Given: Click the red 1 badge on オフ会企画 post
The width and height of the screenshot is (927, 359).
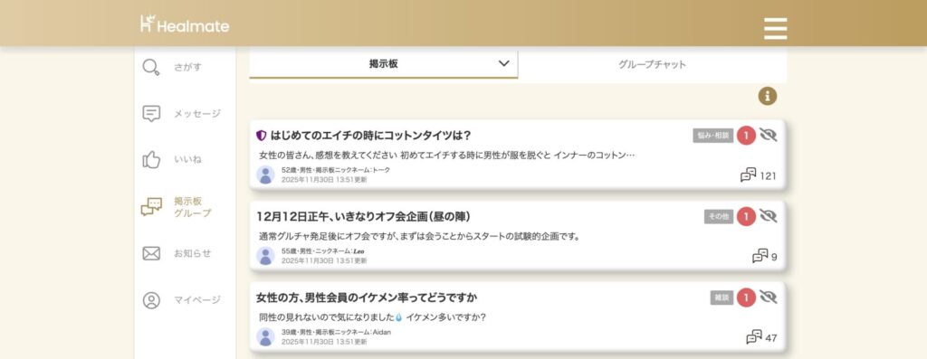Looking at the screenshot, I should click(746, 216).
